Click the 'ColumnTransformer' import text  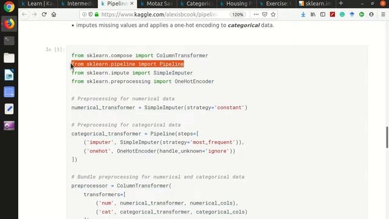182,55
